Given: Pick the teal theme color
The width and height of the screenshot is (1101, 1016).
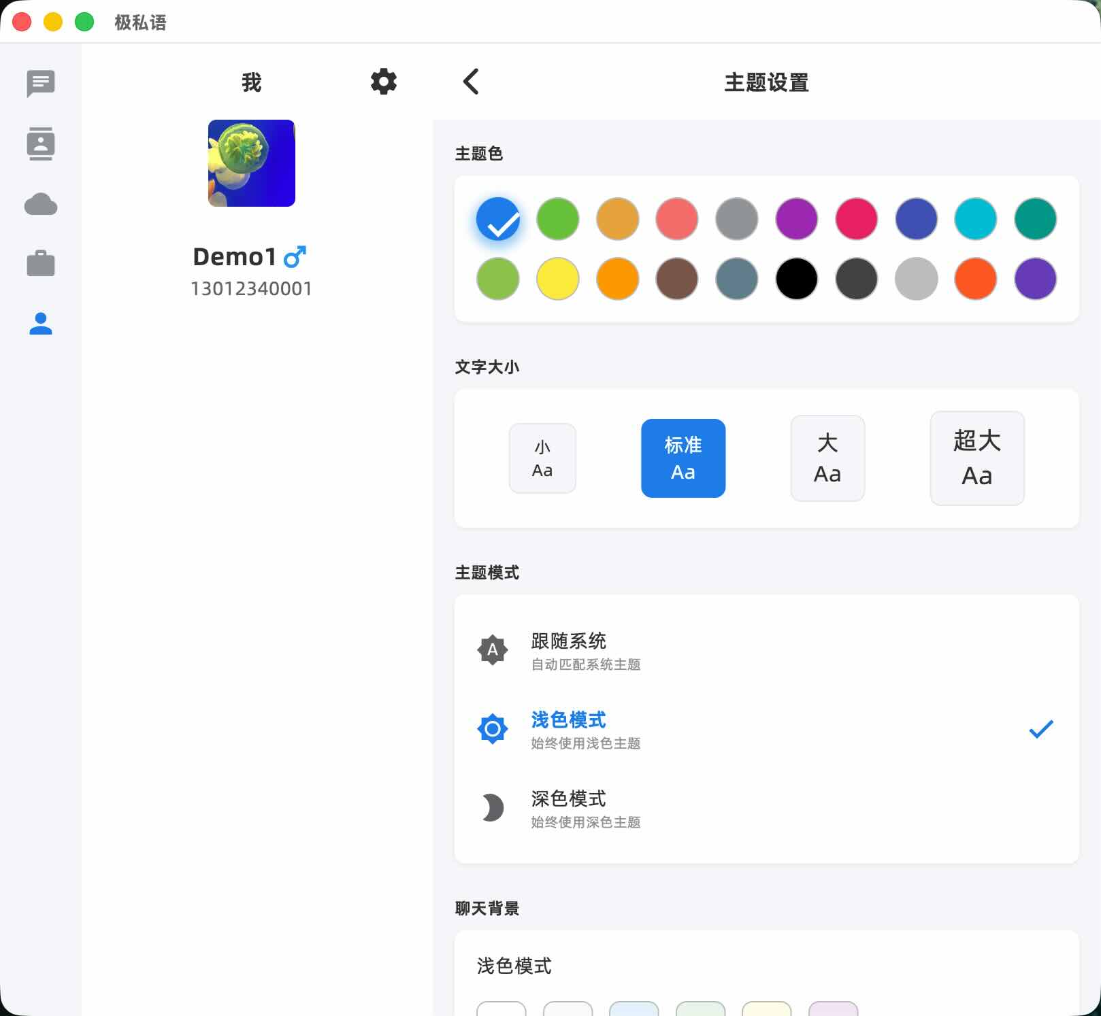Looking at the screenshot, I should pos(1036,219).
